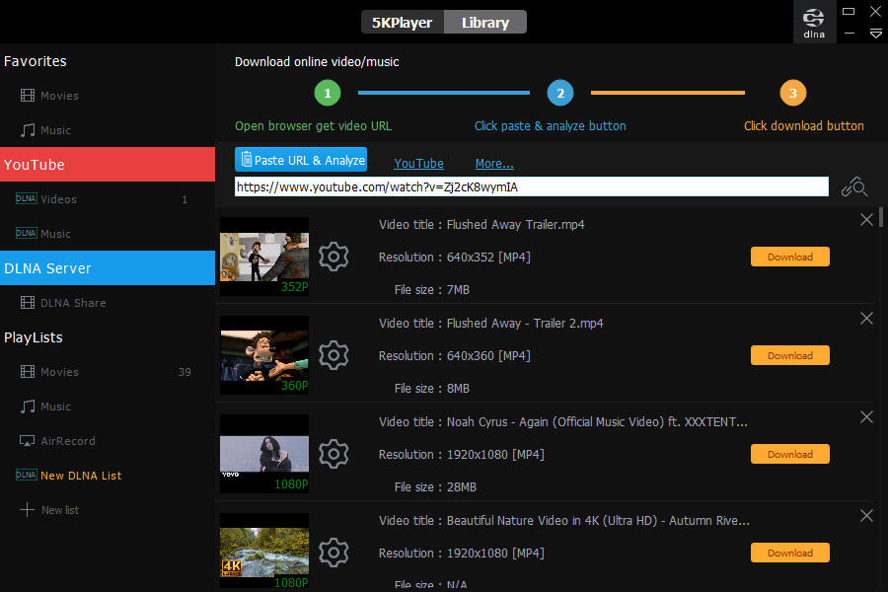
Task: Click the film icon beside DLNA Share
Action: (28, 303)
